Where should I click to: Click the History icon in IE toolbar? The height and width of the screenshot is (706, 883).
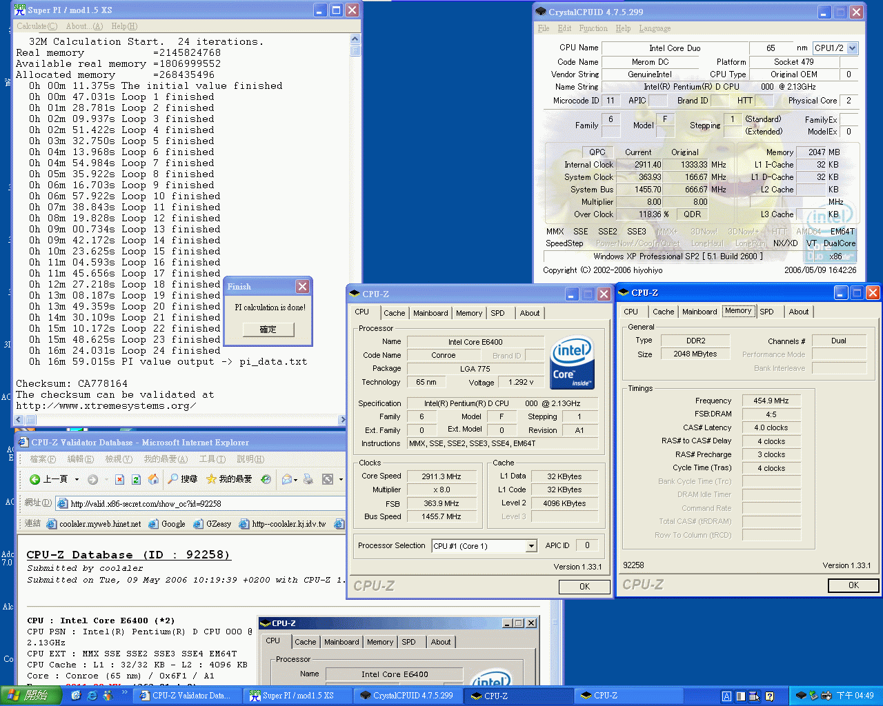(x=266, y=479)
